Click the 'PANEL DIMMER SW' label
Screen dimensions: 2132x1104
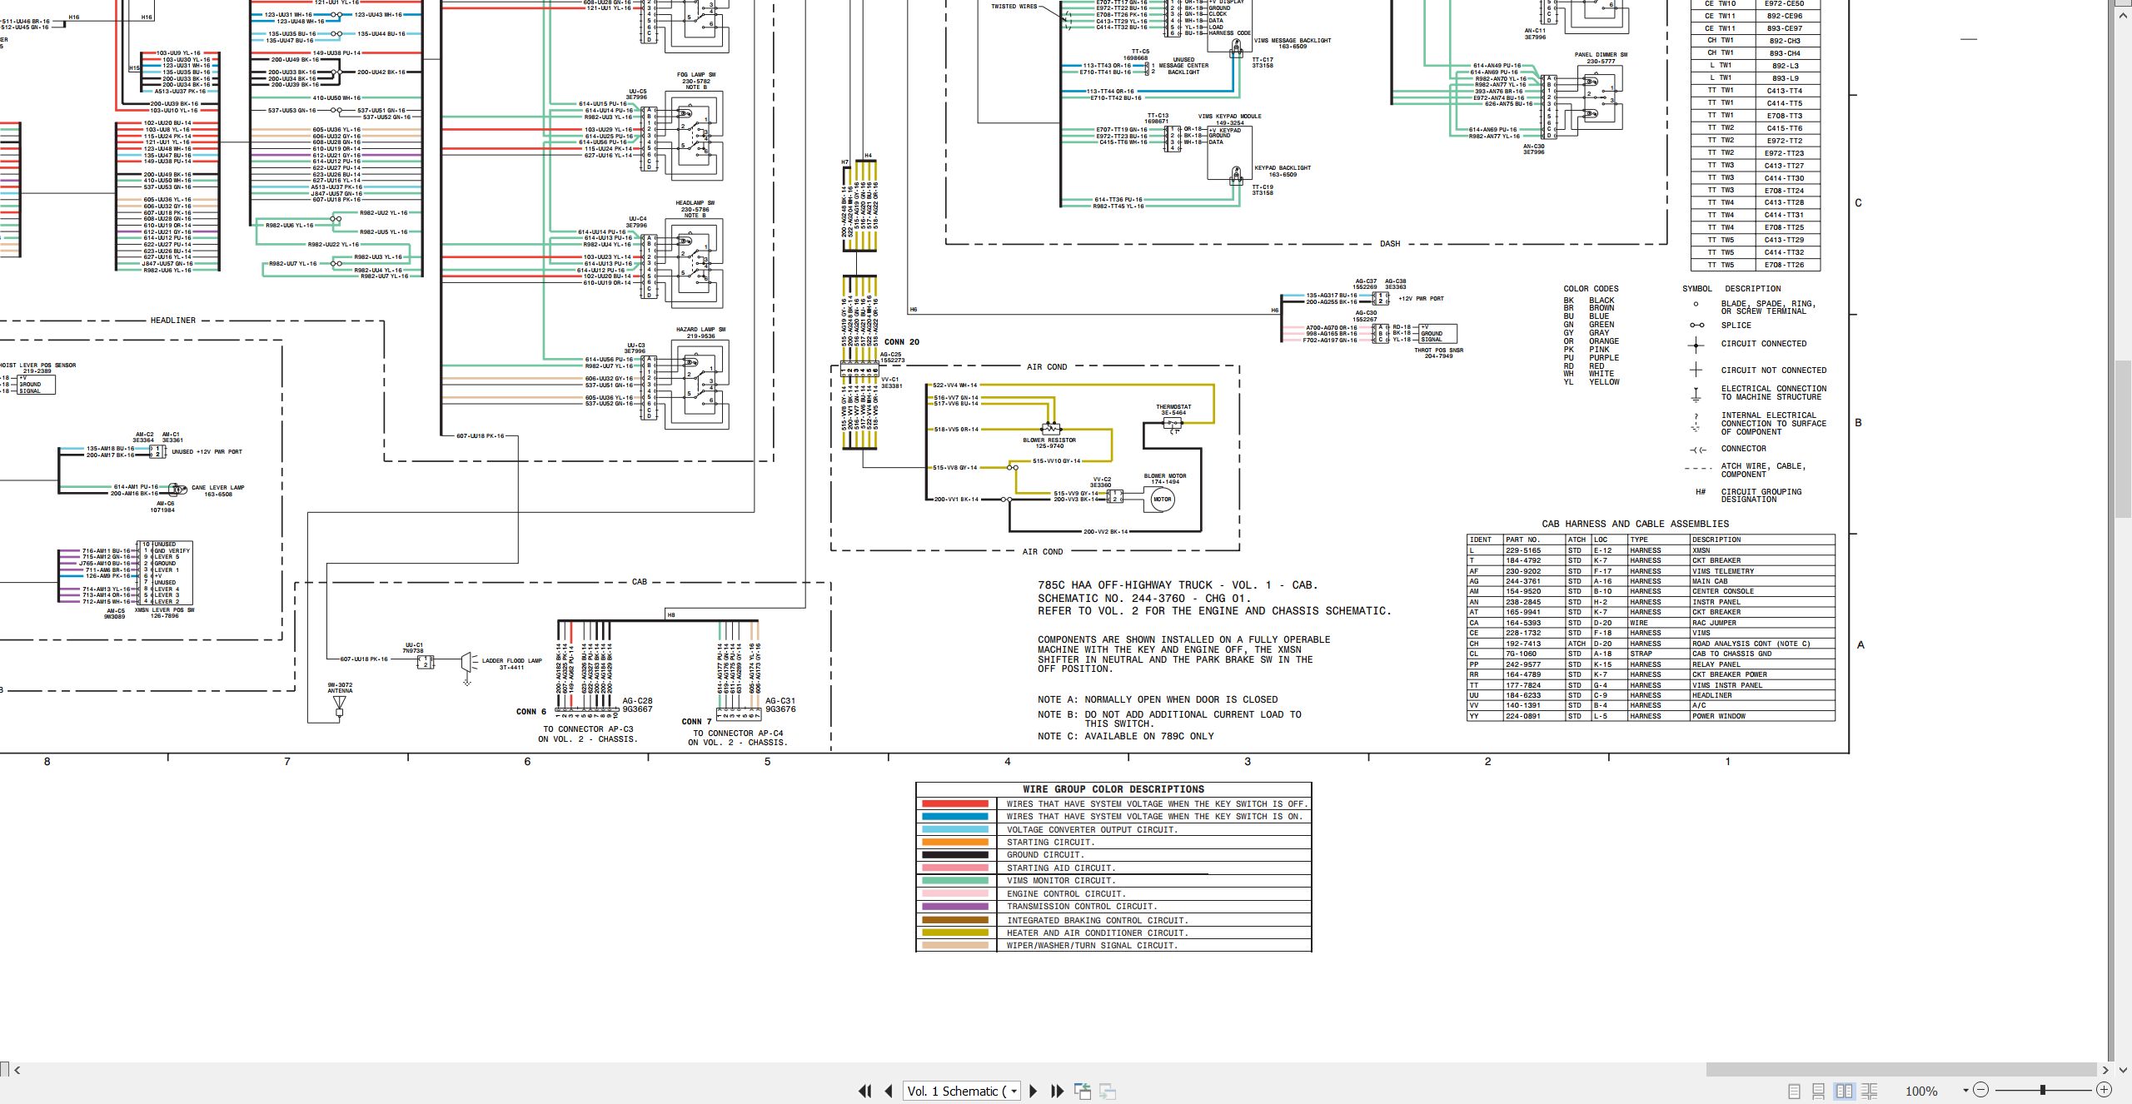coord(1601,55)
